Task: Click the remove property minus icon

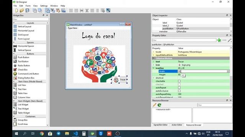Action: (224, 40)
